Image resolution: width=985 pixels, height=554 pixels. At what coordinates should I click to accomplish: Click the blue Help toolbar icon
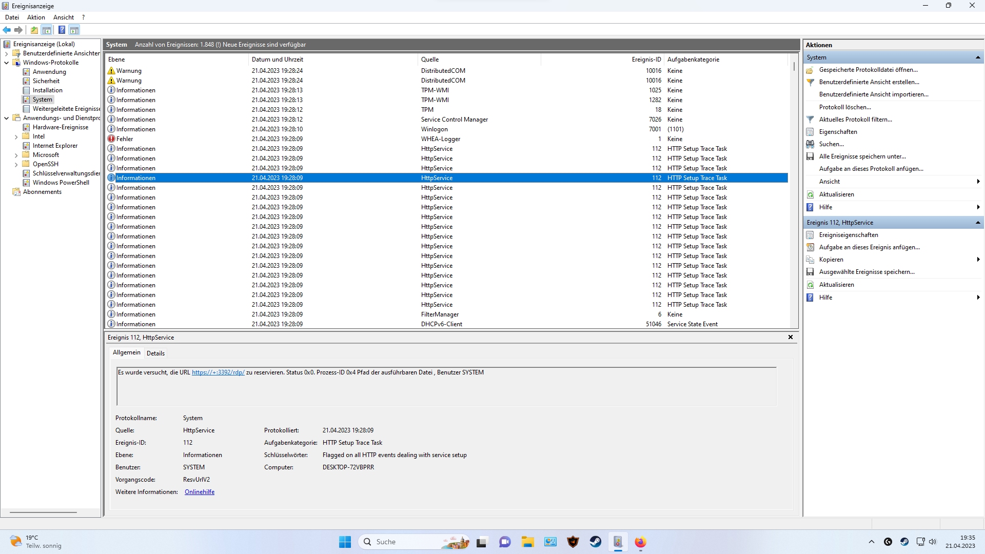point(62,30)
